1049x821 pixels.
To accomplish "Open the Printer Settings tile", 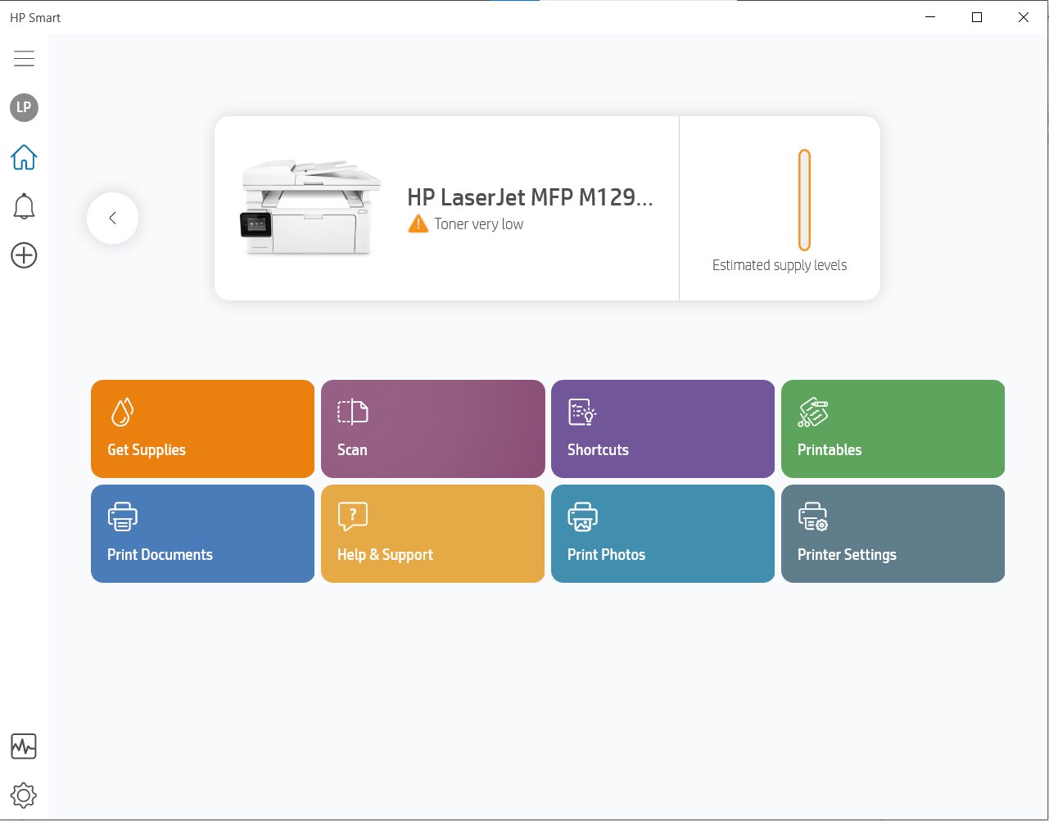I will pos(893,534).
